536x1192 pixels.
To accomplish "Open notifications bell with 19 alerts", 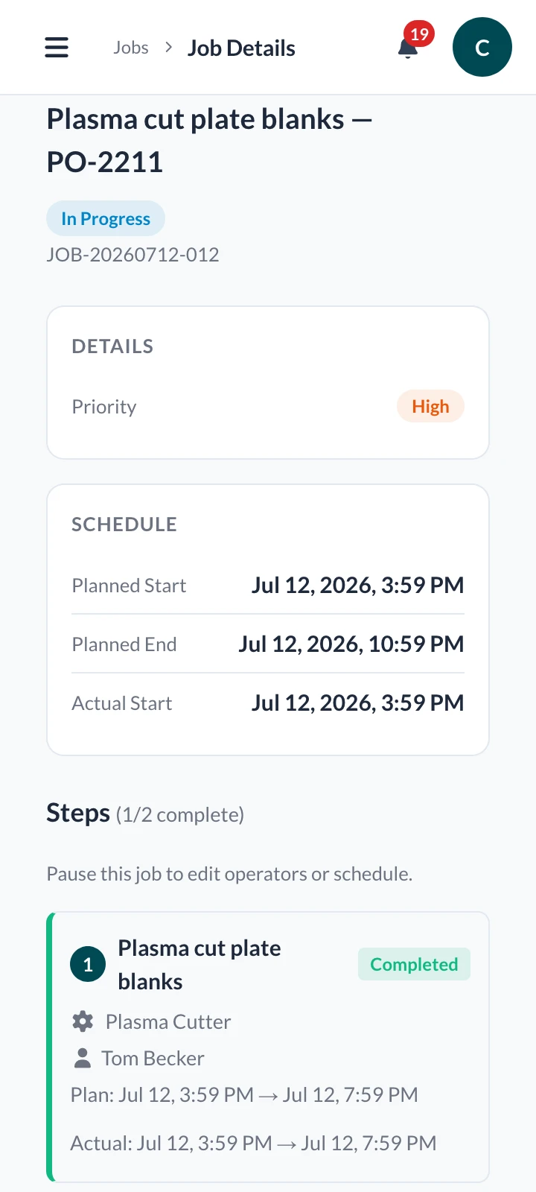I will (408, 48).
